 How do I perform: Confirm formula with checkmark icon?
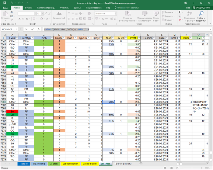click(33, 29)
